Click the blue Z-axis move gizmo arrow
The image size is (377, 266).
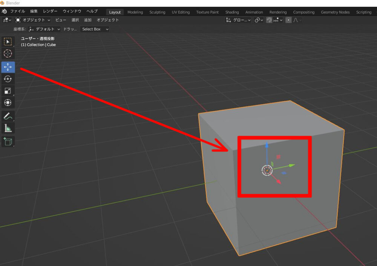pos(267,144)
